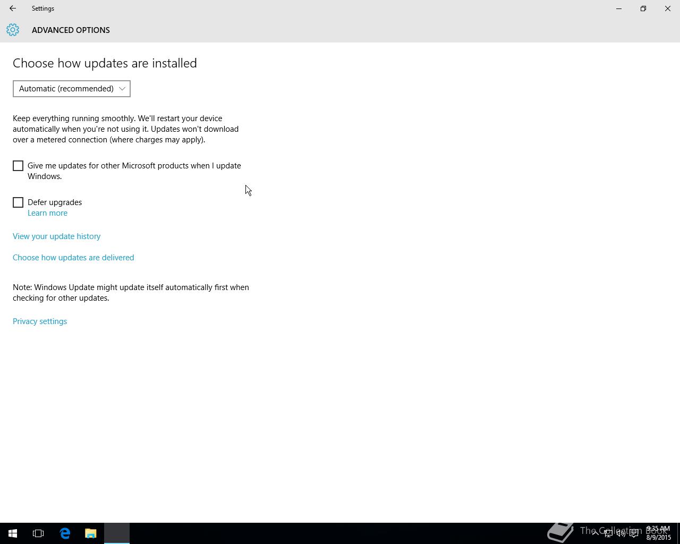Click the Show desktop sliver
The image size is (680, 544).
(x=678, y=533)
